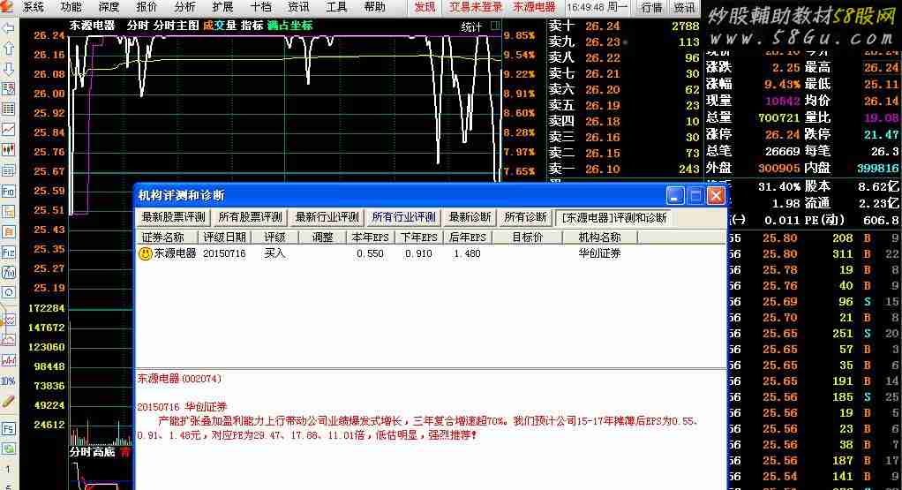902x490 pixels.
Task: Click the 卖十 26.24 order book row
Action: pos(624,26)
